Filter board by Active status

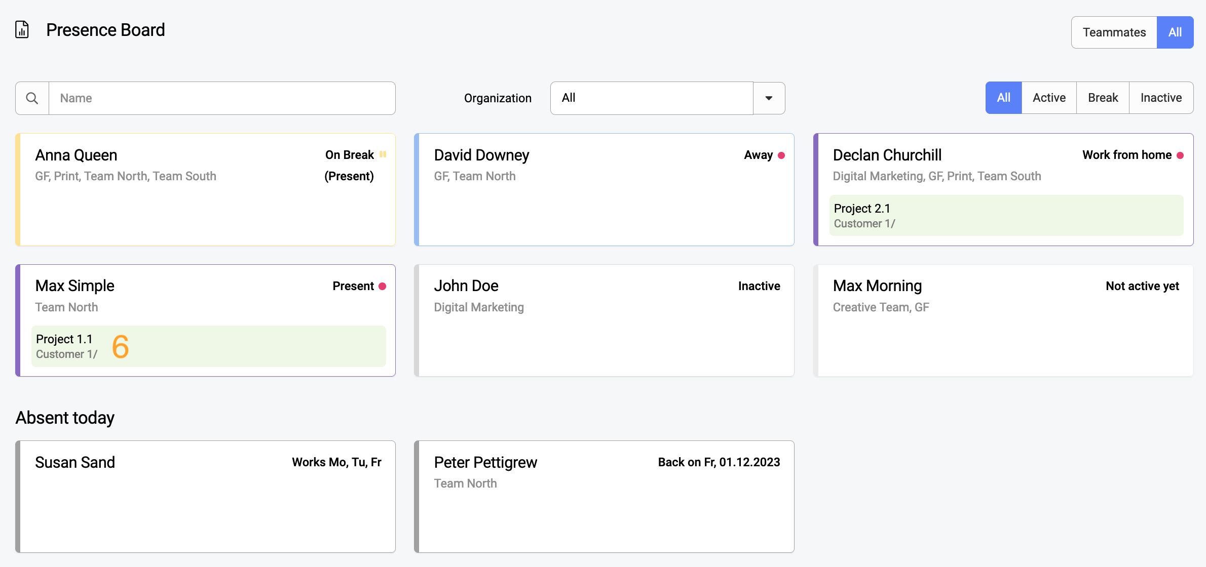(x=1049, y=98)
